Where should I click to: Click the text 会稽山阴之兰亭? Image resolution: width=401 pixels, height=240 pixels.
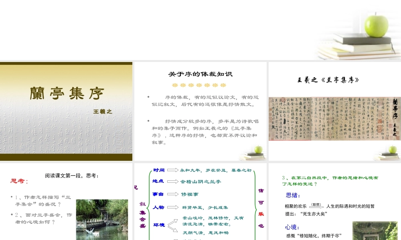tap(200, 182)
